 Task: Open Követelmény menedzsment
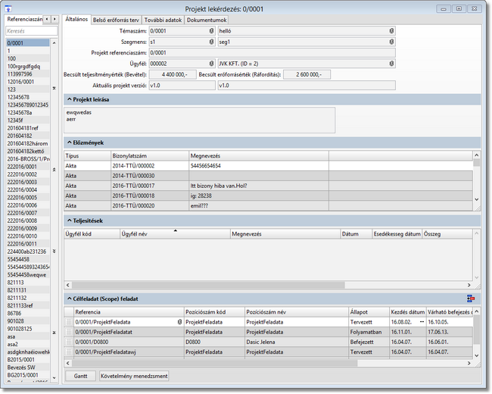[x=133, y=375]
